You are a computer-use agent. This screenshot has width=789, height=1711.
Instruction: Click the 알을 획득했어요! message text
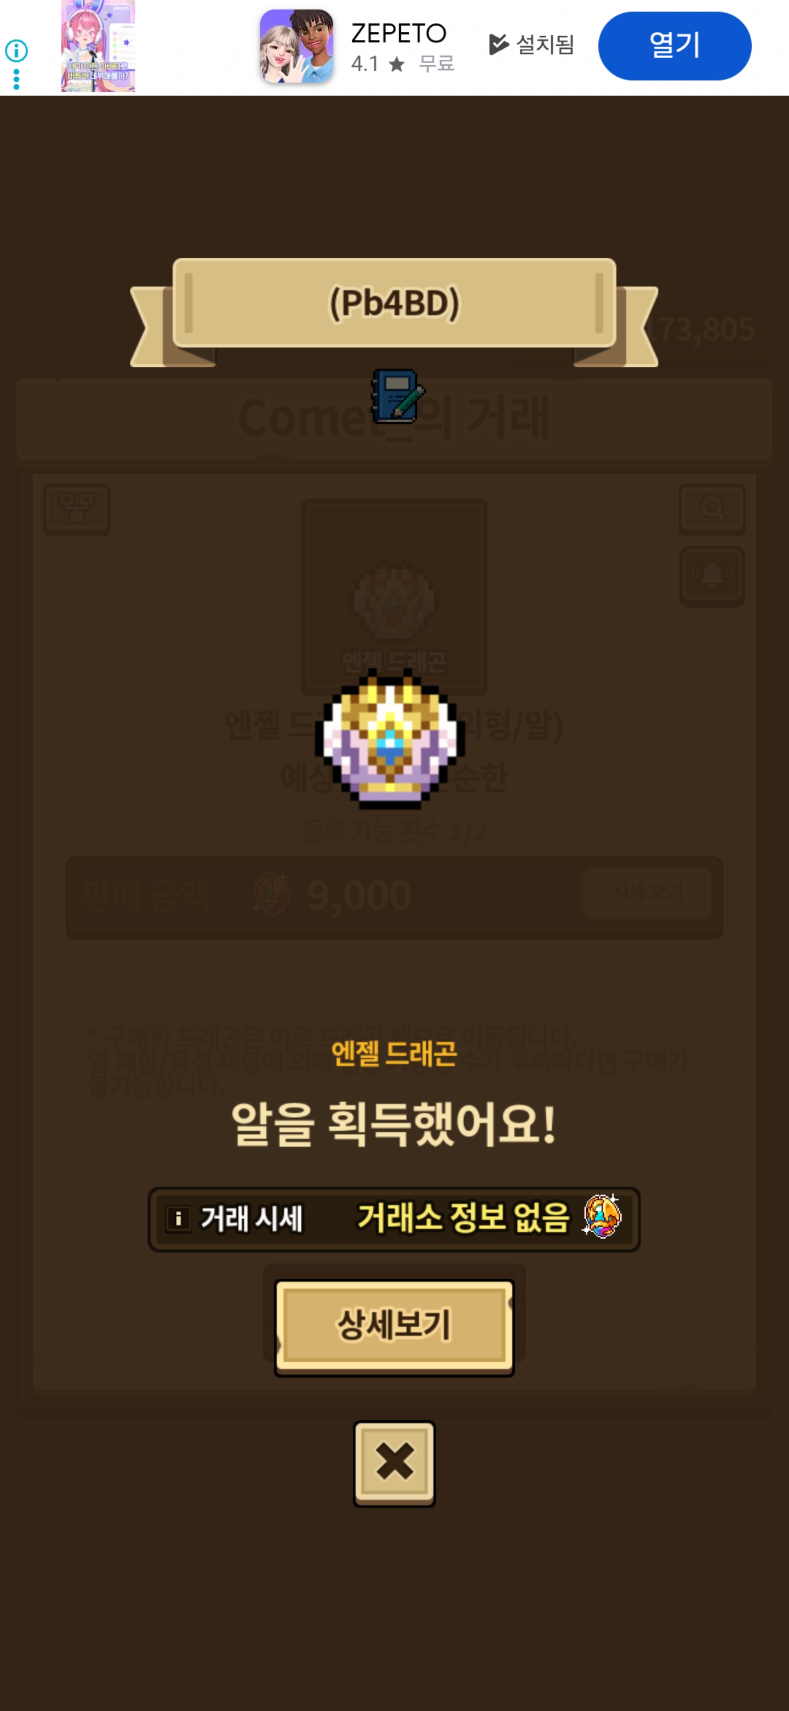coord(393,1124)
